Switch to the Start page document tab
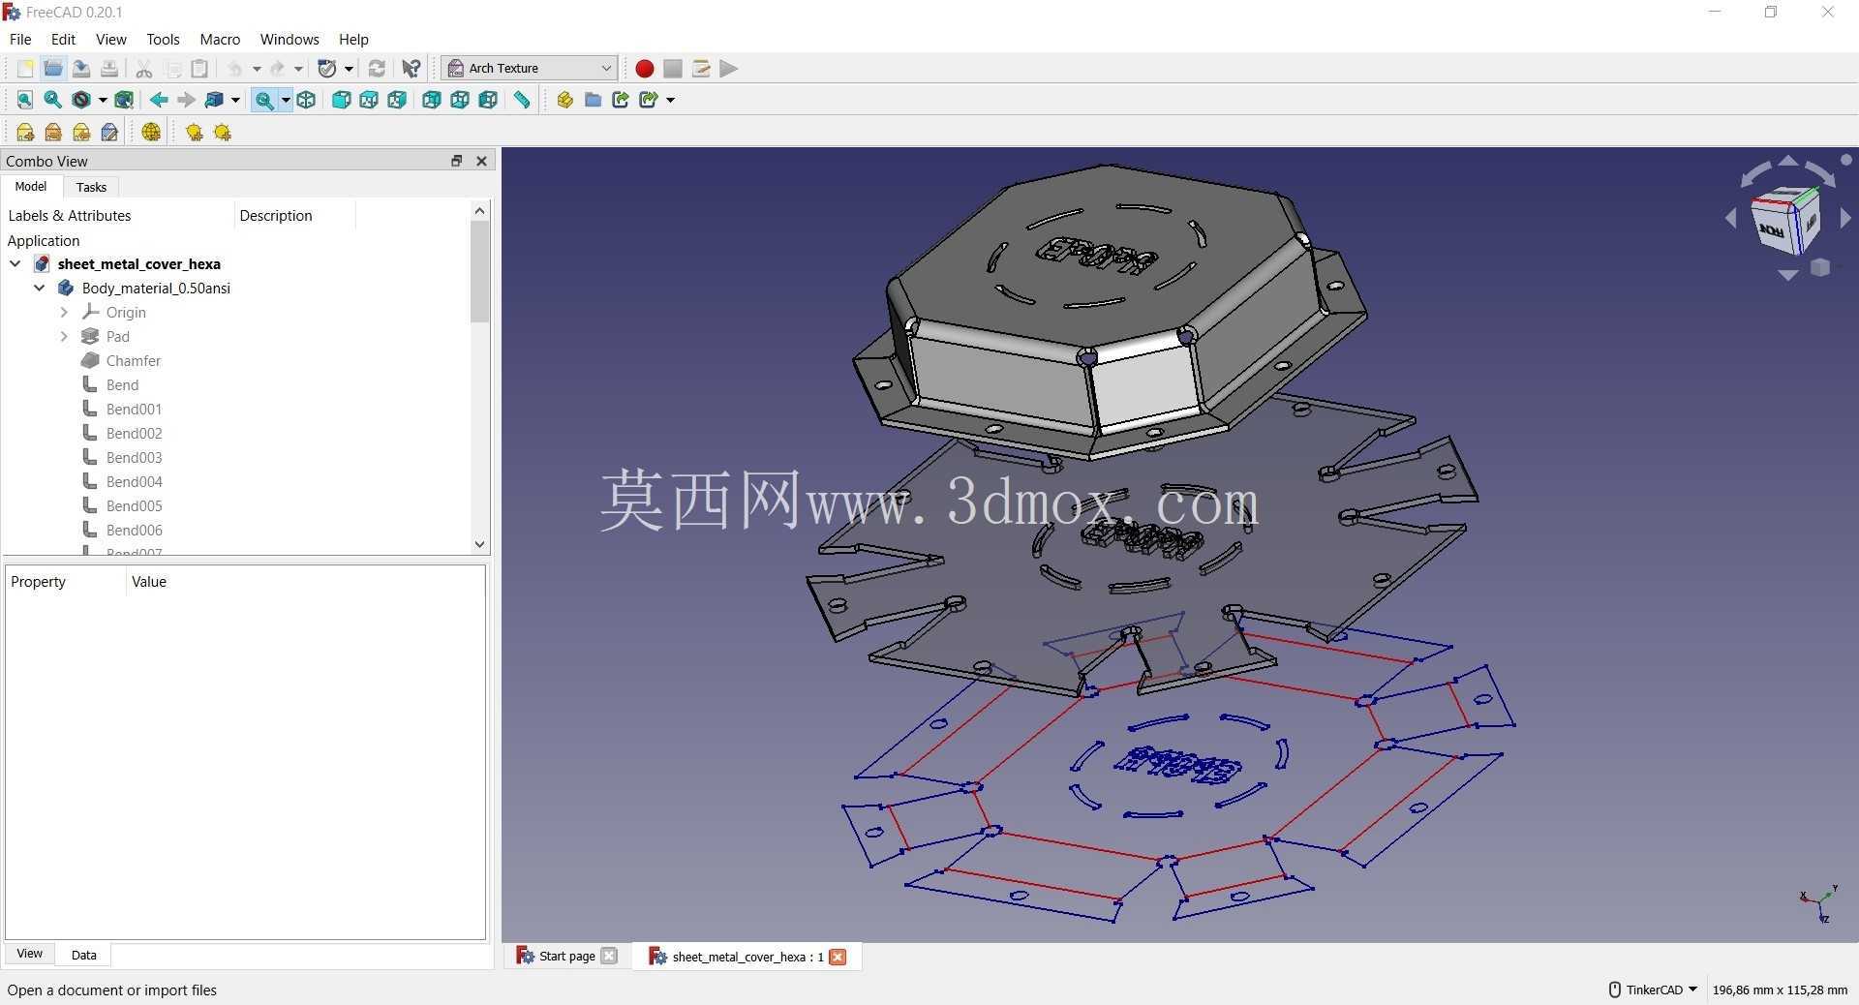Viewport: 1859px width, 1005px height. [567, 956]
